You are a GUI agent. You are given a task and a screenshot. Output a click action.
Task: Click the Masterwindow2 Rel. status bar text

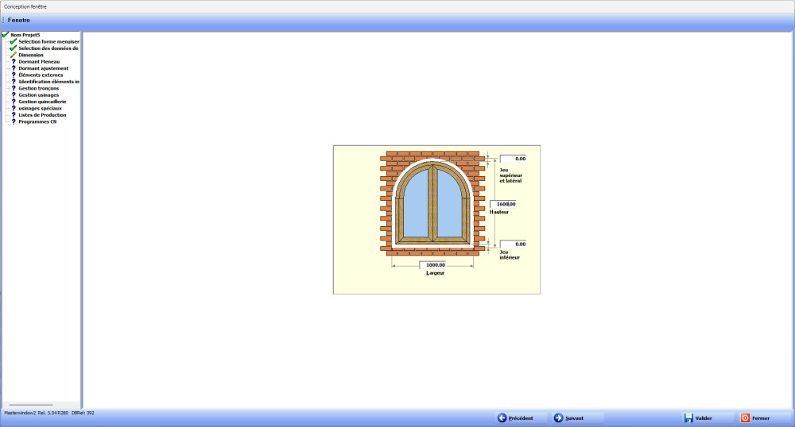click(x=49, y=413)
